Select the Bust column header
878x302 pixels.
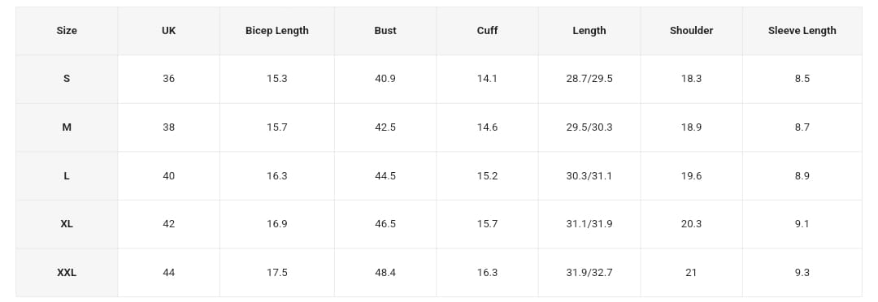point(385,31)
